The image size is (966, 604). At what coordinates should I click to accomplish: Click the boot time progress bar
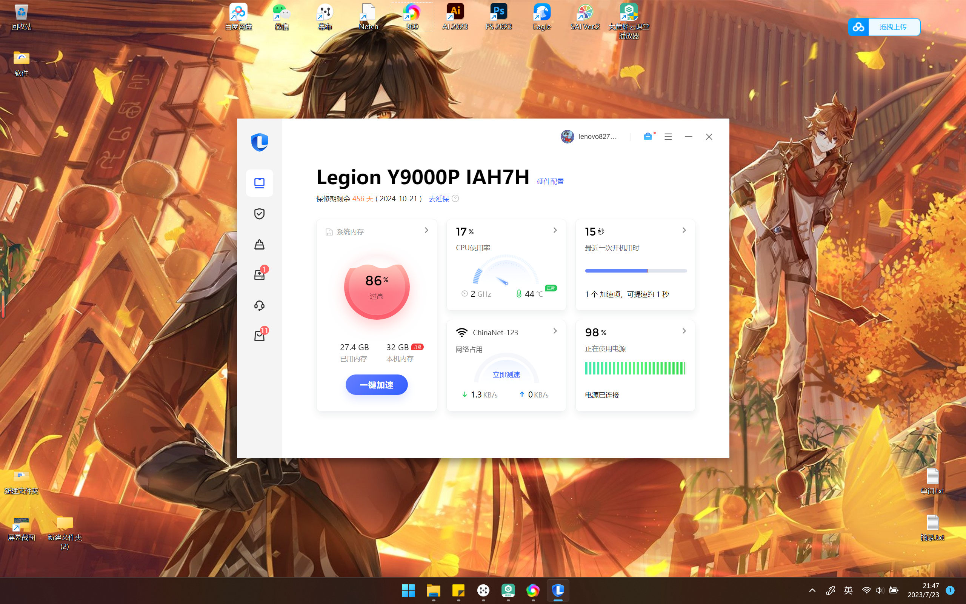coord(636,271)
